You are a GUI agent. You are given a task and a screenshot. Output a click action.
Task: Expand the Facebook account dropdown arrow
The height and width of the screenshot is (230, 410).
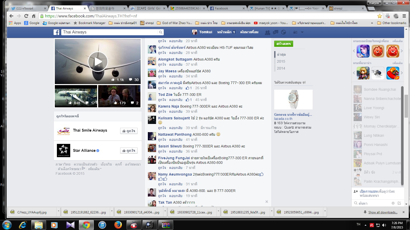302,32
